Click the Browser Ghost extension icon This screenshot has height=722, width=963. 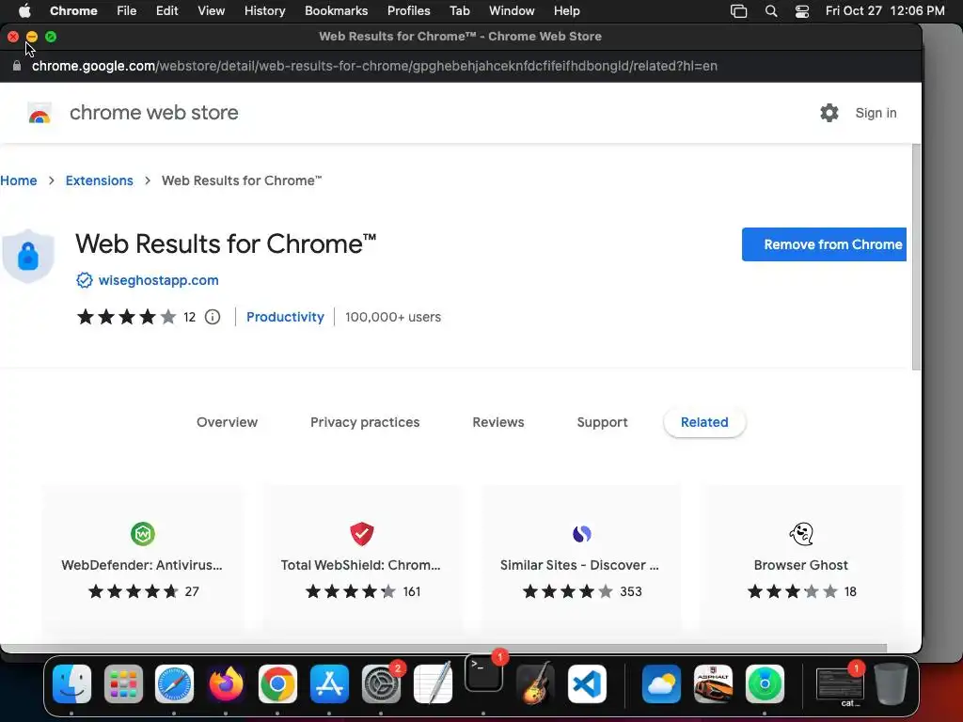(801, 534)
